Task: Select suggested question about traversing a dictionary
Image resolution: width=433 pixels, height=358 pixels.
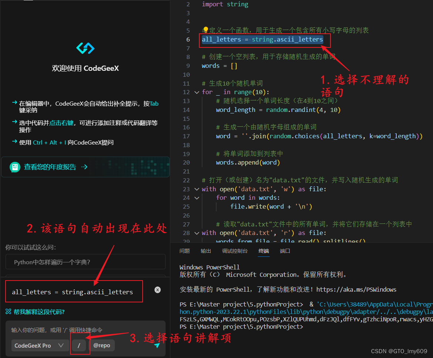Action: pyautogui.click(x=85, y=262)
